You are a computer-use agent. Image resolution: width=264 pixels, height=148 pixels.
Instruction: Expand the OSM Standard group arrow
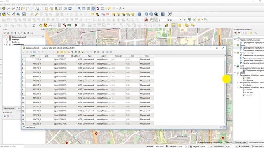tap(4, 44)
